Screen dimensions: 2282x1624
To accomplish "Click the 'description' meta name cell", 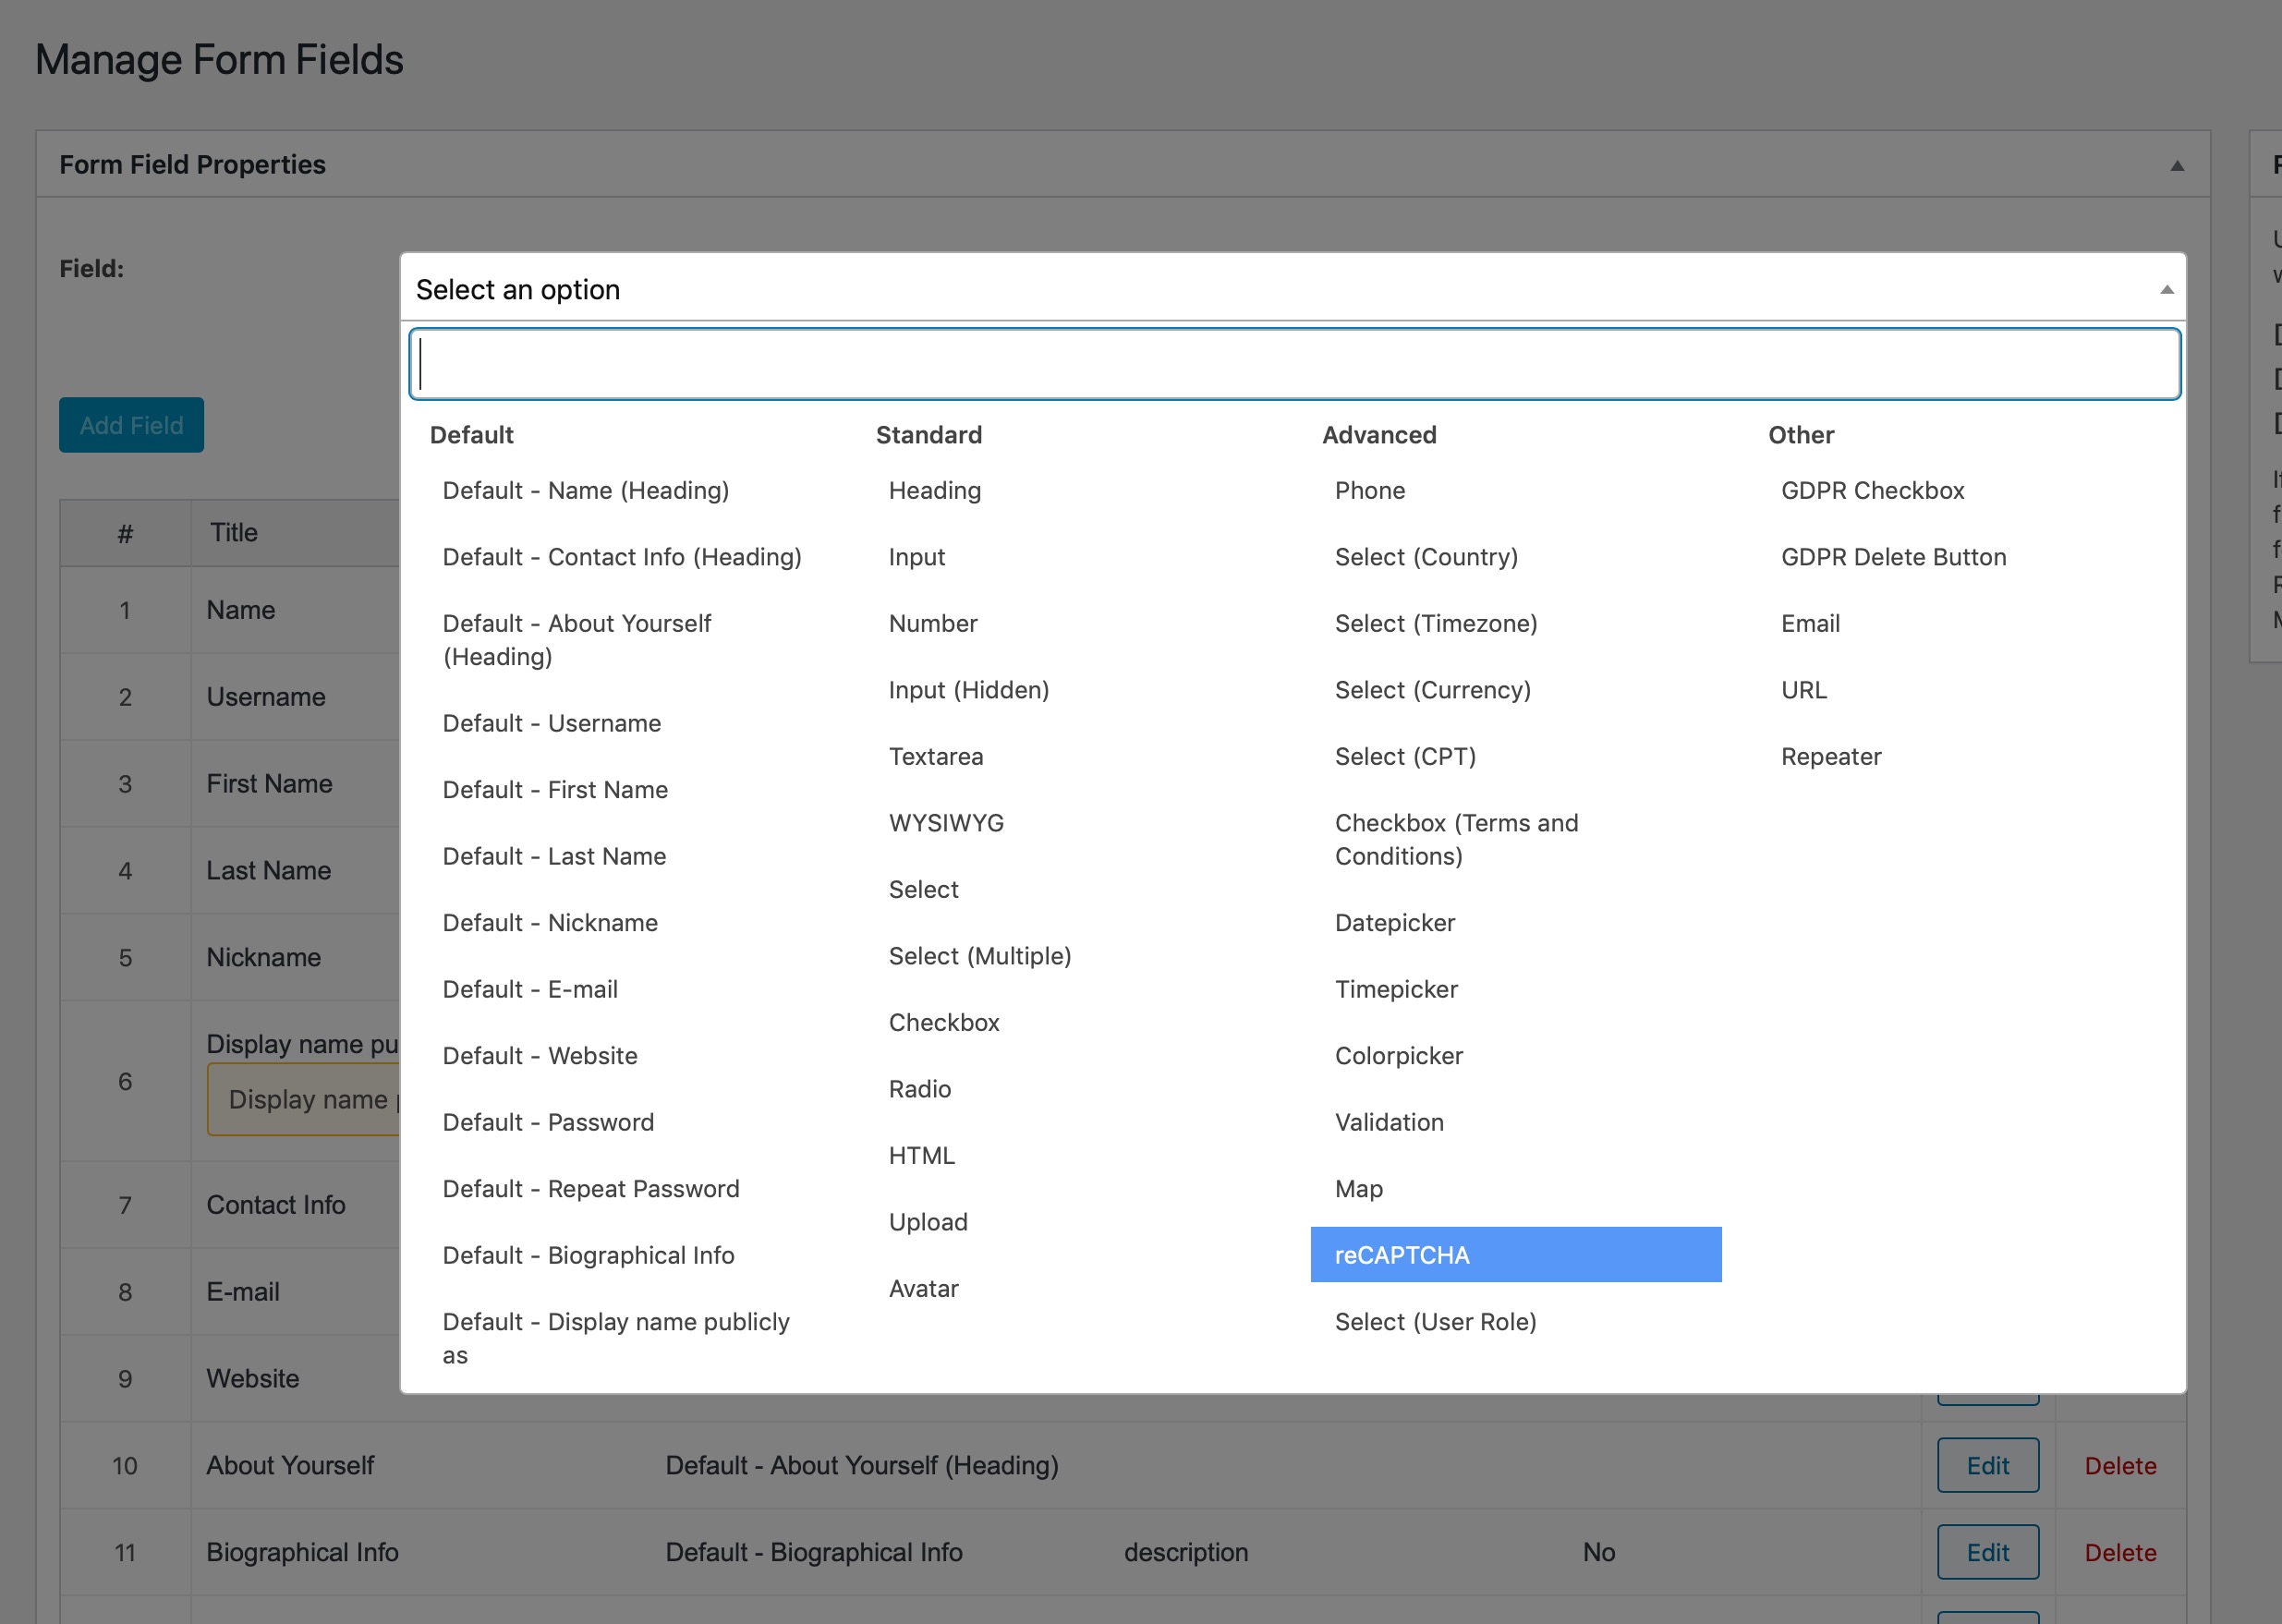I will 1186,1552.
